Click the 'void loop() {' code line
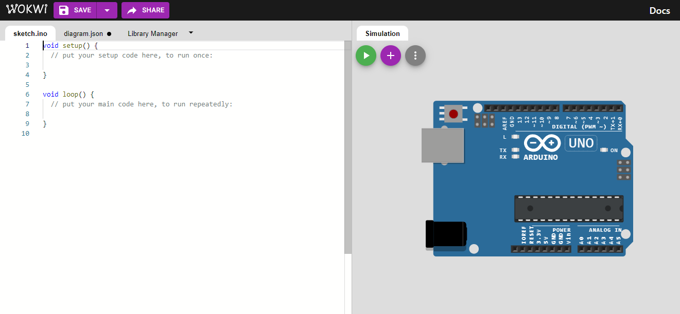680x314 pixels. coord(68,94)
